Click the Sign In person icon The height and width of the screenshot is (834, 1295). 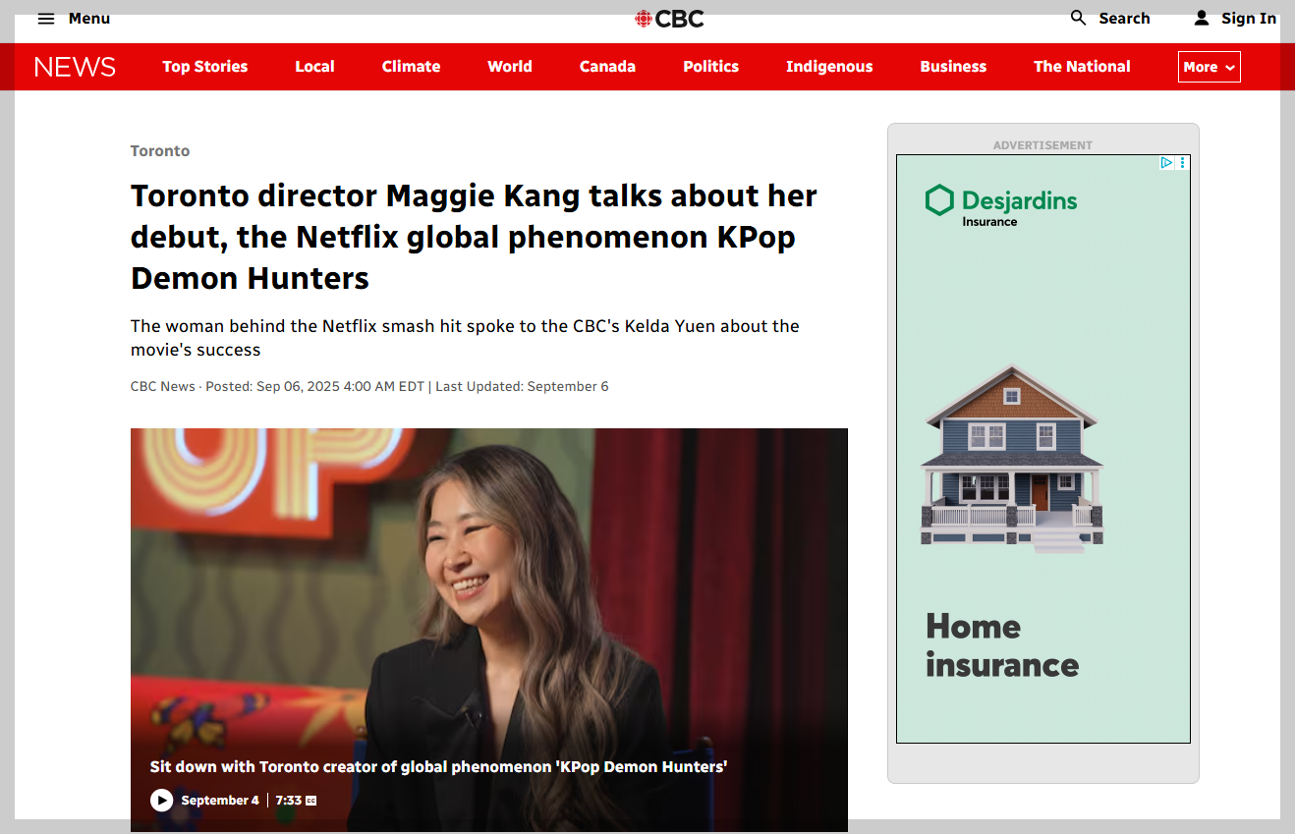pos(1202,18)
